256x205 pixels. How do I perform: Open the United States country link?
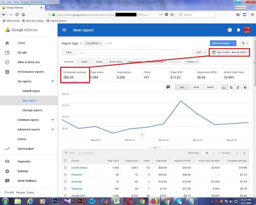coord(79,168)
